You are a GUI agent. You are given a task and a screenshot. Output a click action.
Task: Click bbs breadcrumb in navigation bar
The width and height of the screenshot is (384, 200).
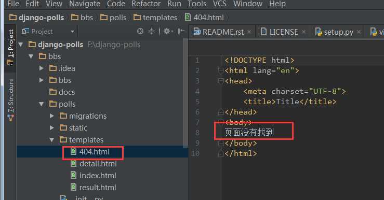pos(82,18)
